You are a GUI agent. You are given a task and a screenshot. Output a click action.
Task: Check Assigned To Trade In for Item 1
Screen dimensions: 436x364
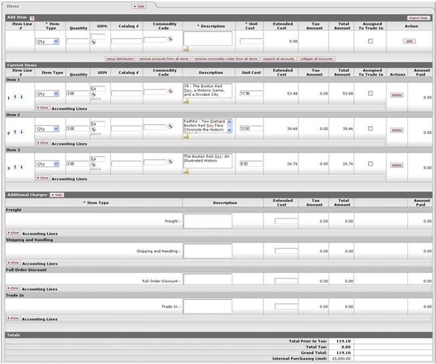pyautogui.click(x=371, y=93)
